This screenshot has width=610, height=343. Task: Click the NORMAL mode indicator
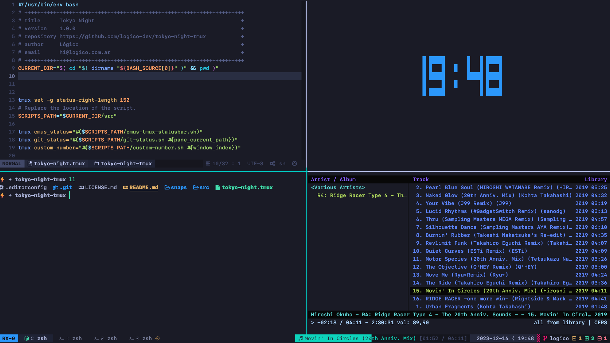pos(12,164)
